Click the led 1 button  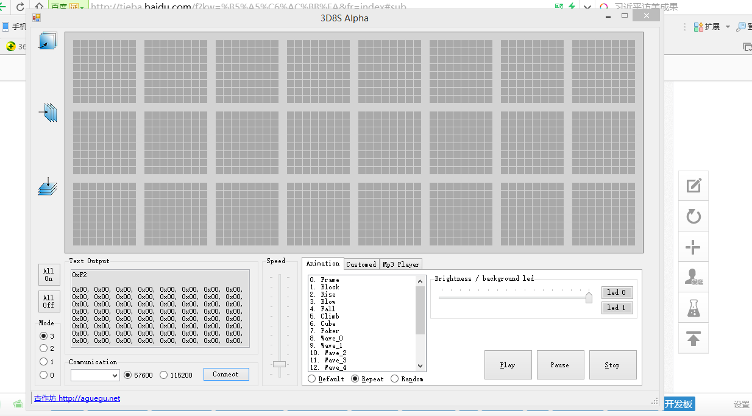point(617,308)
